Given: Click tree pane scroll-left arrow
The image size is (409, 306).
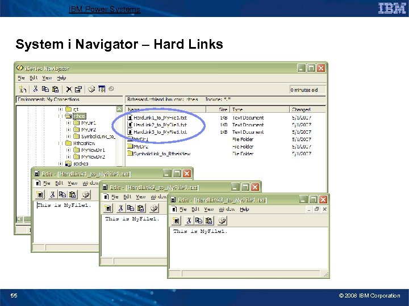Looking at the screenshot, I should tap(20, 219).
